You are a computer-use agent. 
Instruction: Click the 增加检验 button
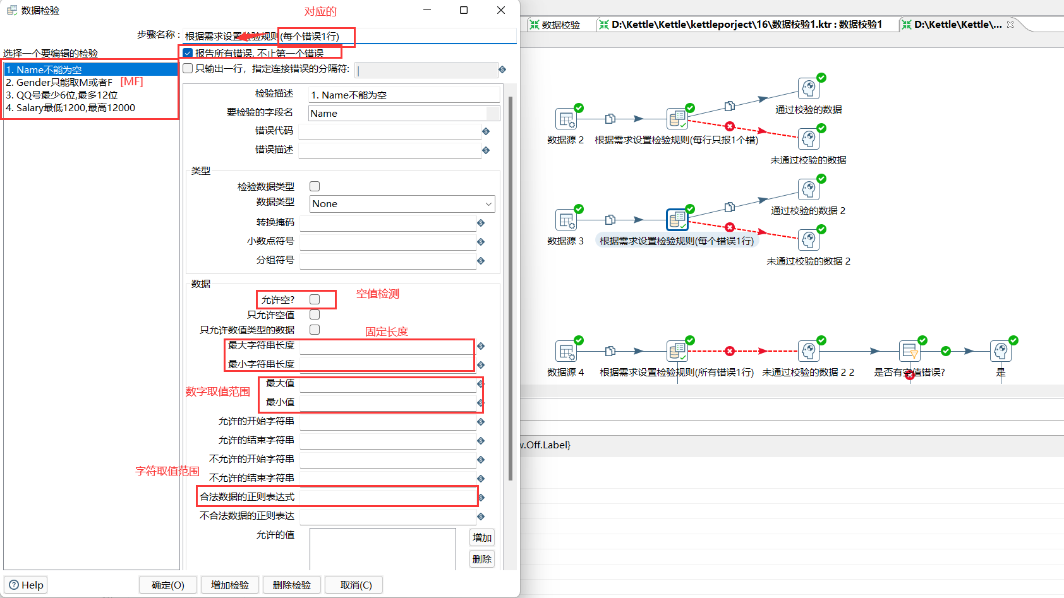tap(230, 585)
